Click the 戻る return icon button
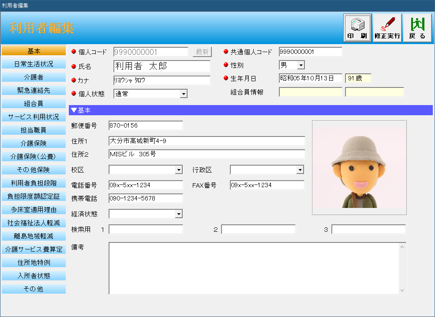 (x=417, y=27)
